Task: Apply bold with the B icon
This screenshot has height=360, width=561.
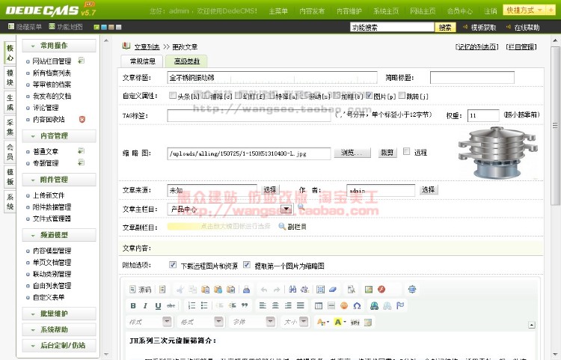Action: [x=133, y=305]
